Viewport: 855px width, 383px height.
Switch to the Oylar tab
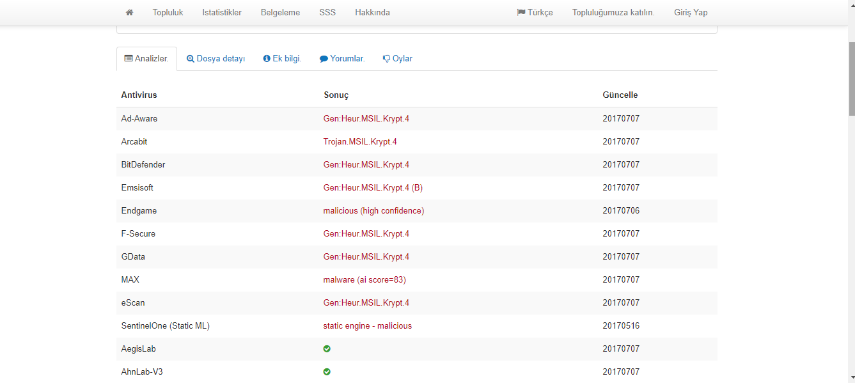click(397, 59)
